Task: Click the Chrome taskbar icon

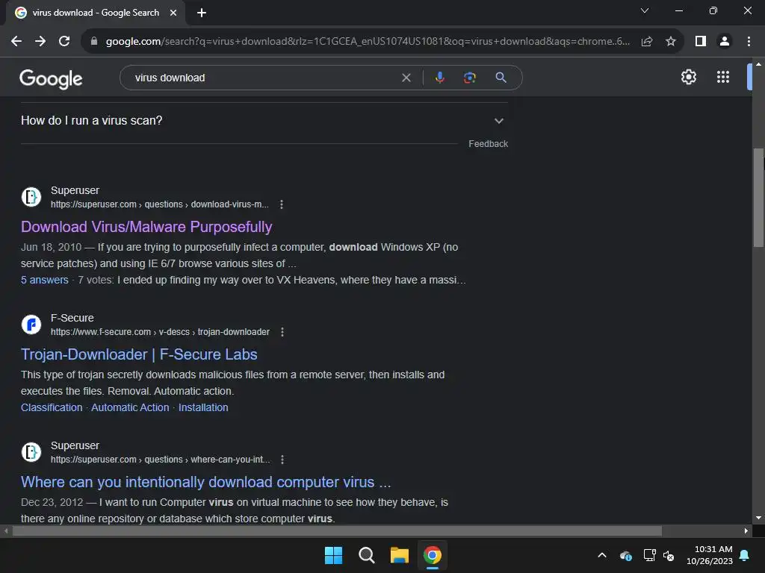Action: pyautogui.click(x=433, y=555)
